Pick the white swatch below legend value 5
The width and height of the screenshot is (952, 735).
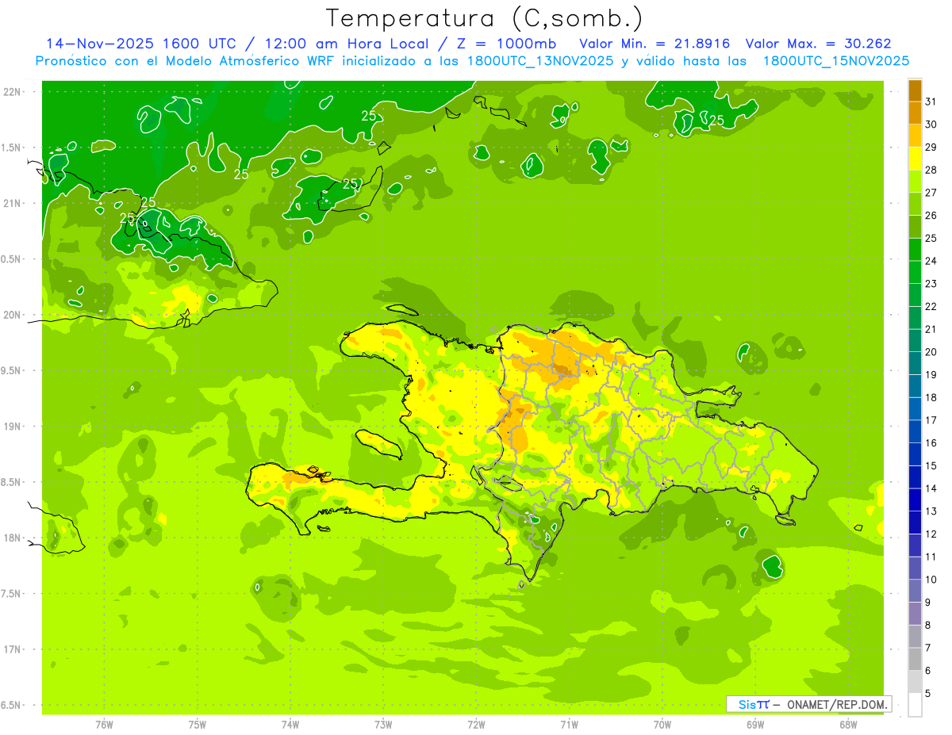[x=915, y=705]
